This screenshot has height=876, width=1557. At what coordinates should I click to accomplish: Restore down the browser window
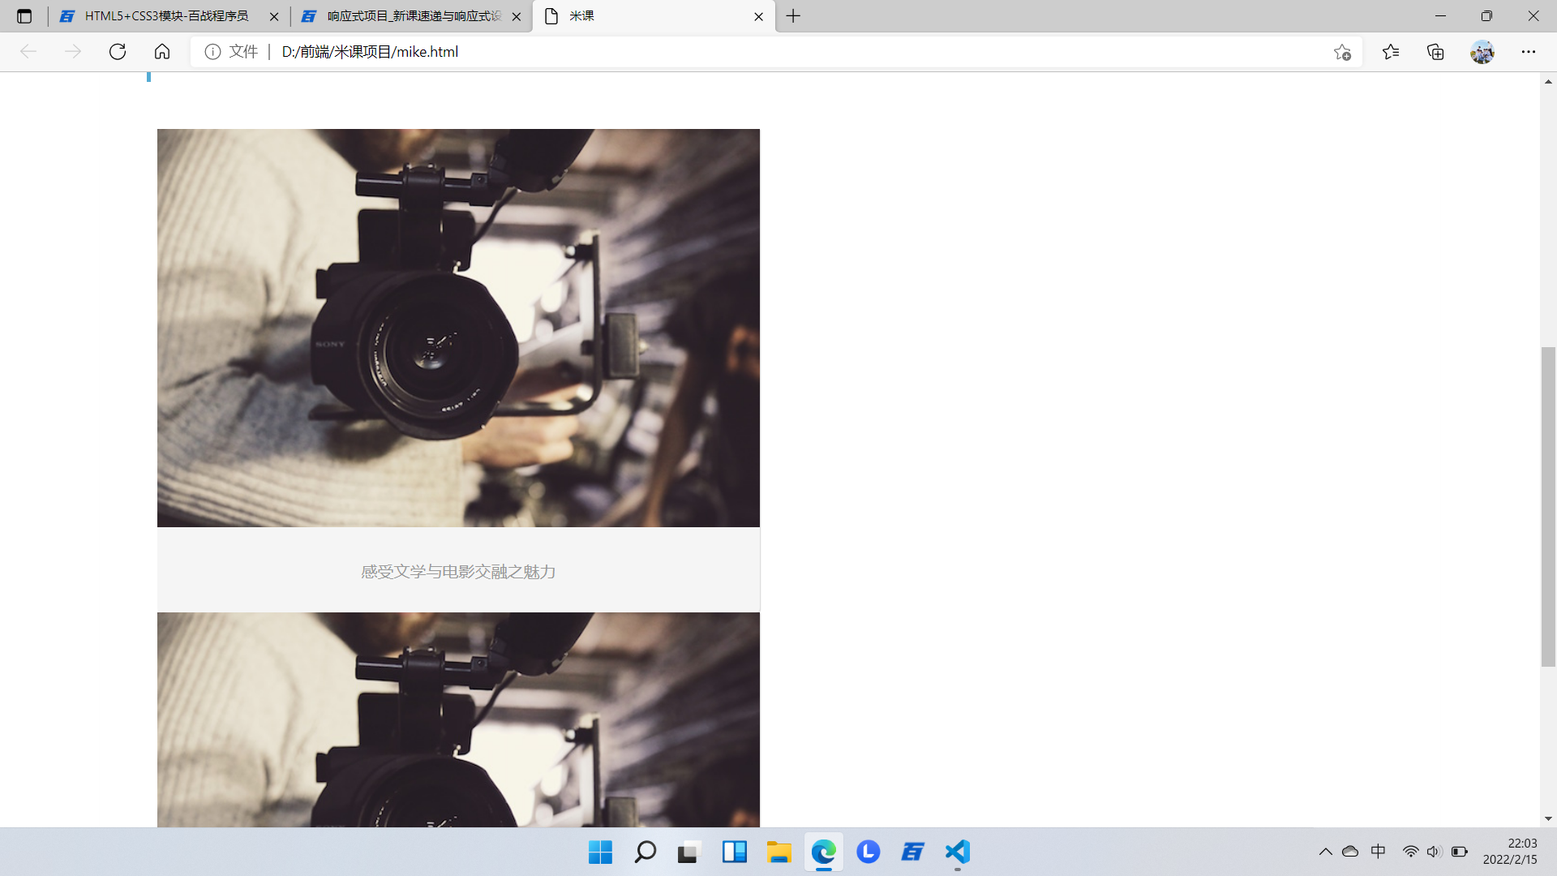point(1486,16)
